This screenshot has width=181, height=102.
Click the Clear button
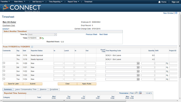[x=67, y=84]
